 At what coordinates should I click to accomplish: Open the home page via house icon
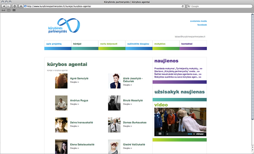pos(14,6)
